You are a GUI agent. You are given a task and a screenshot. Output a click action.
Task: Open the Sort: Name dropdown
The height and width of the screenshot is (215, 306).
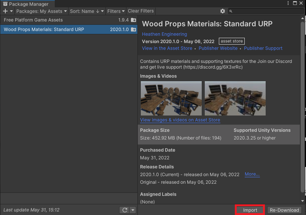coord(87,11)
